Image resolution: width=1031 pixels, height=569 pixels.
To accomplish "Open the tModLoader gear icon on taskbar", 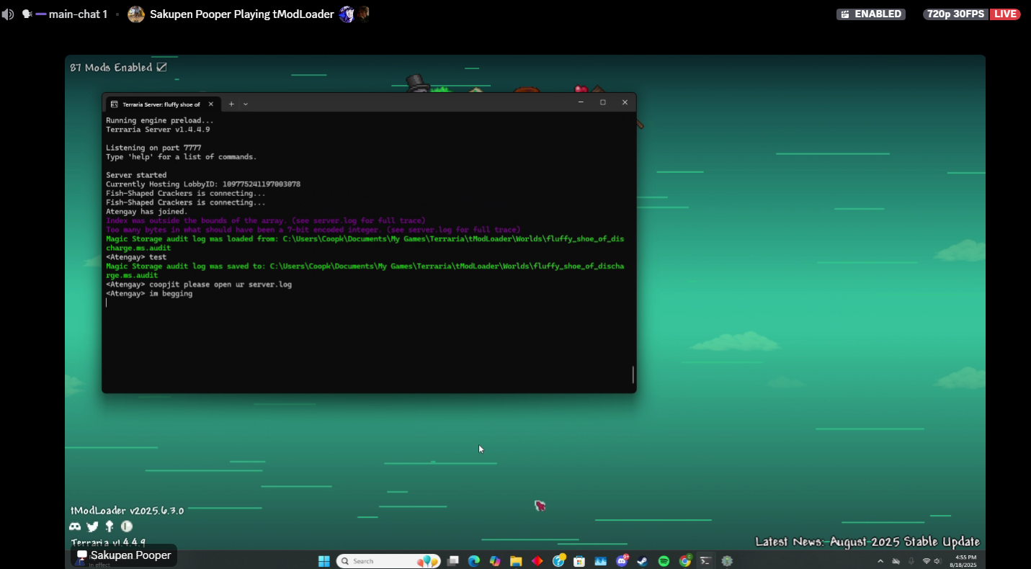I will [x=727, y=561].
